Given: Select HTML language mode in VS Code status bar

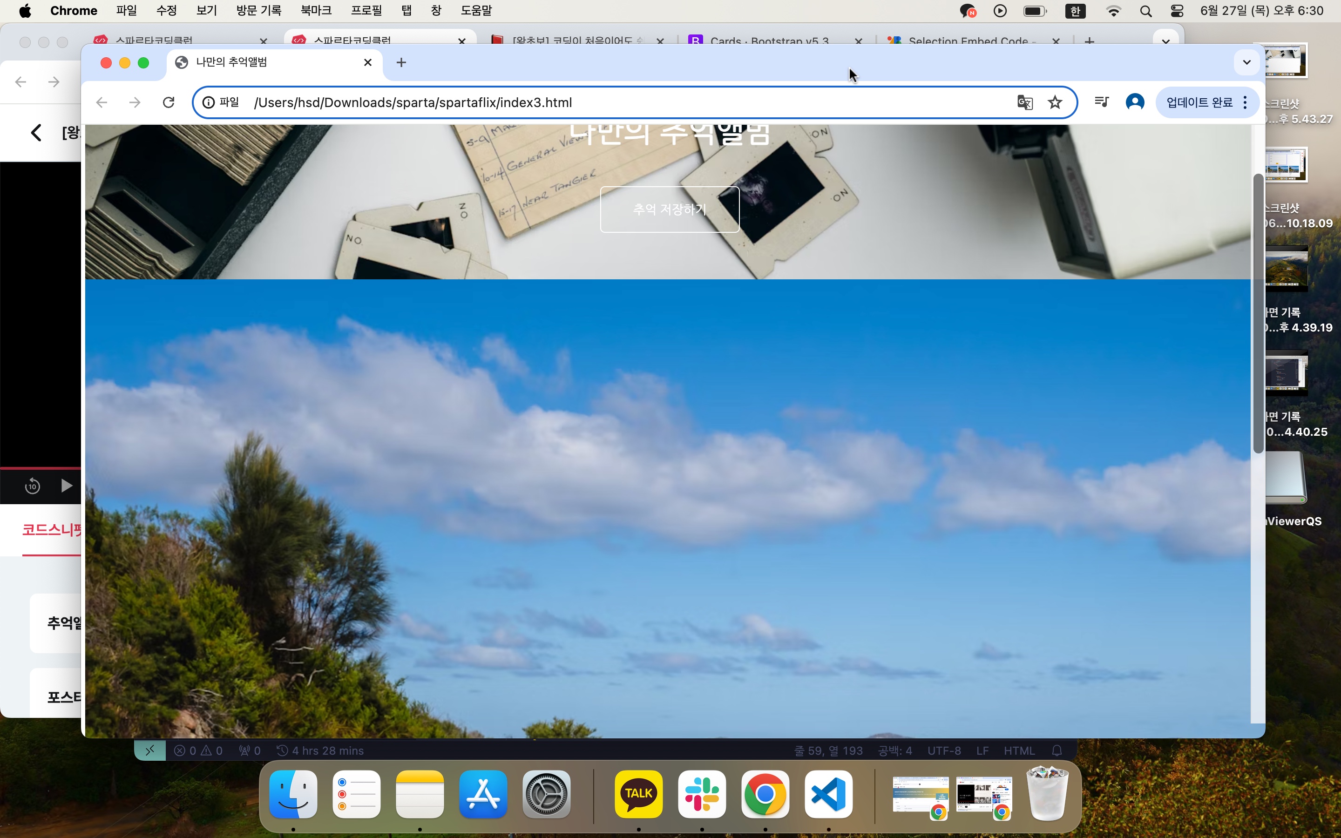Looking at the screenshot, I should (1019, 750).
